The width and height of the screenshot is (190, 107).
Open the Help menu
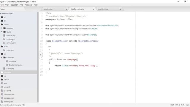36,5
